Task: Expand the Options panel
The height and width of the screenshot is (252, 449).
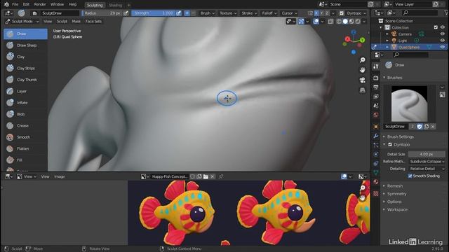Action: (394, 202)
